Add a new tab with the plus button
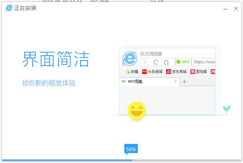The image size is (243, 163). (x=184, y=82)
